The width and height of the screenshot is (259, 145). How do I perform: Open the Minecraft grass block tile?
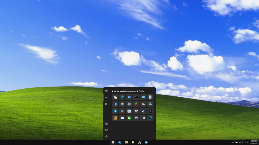coord(136,104)
